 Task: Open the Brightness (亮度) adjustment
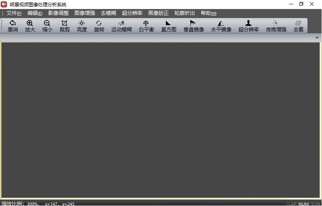[x=82, y=26]
